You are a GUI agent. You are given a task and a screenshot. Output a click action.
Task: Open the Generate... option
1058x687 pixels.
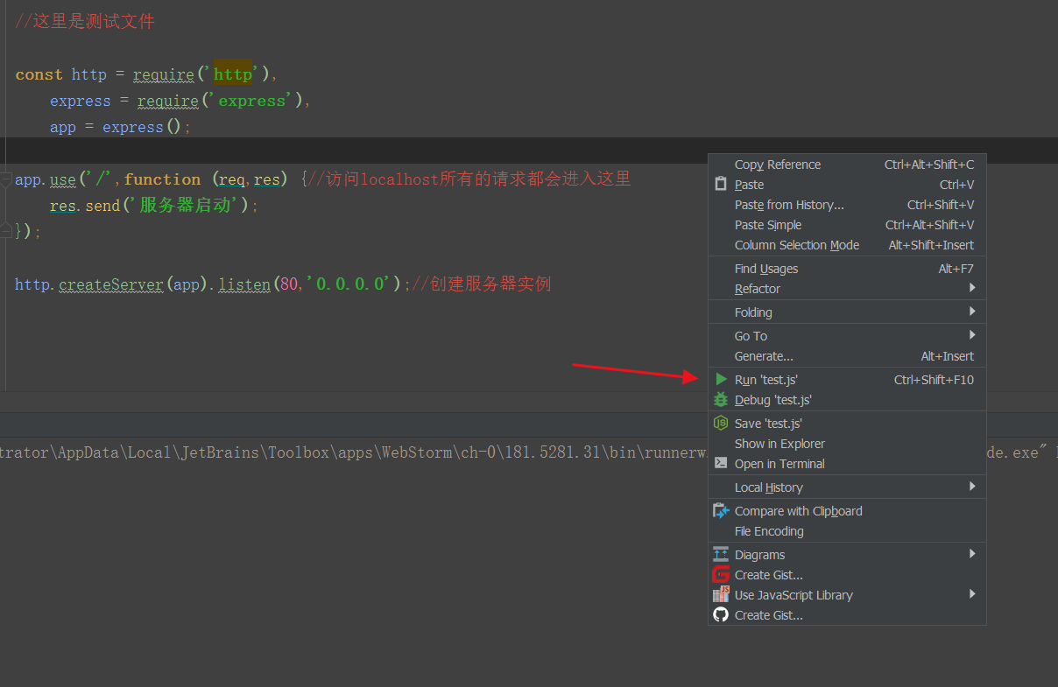coord(764,356)
